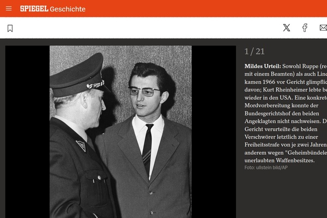Bookmark this article with the bookmark icon
327x218 pixels.
pyautogui.click(x=10, y=28)
